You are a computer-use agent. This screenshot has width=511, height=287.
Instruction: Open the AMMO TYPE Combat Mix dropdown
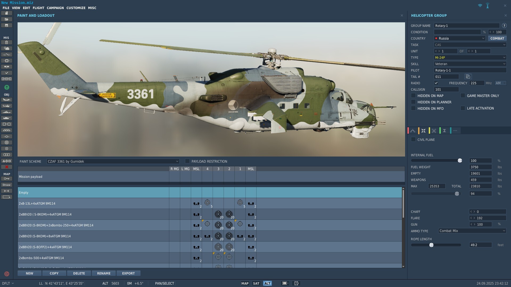(x=472, y=231)
